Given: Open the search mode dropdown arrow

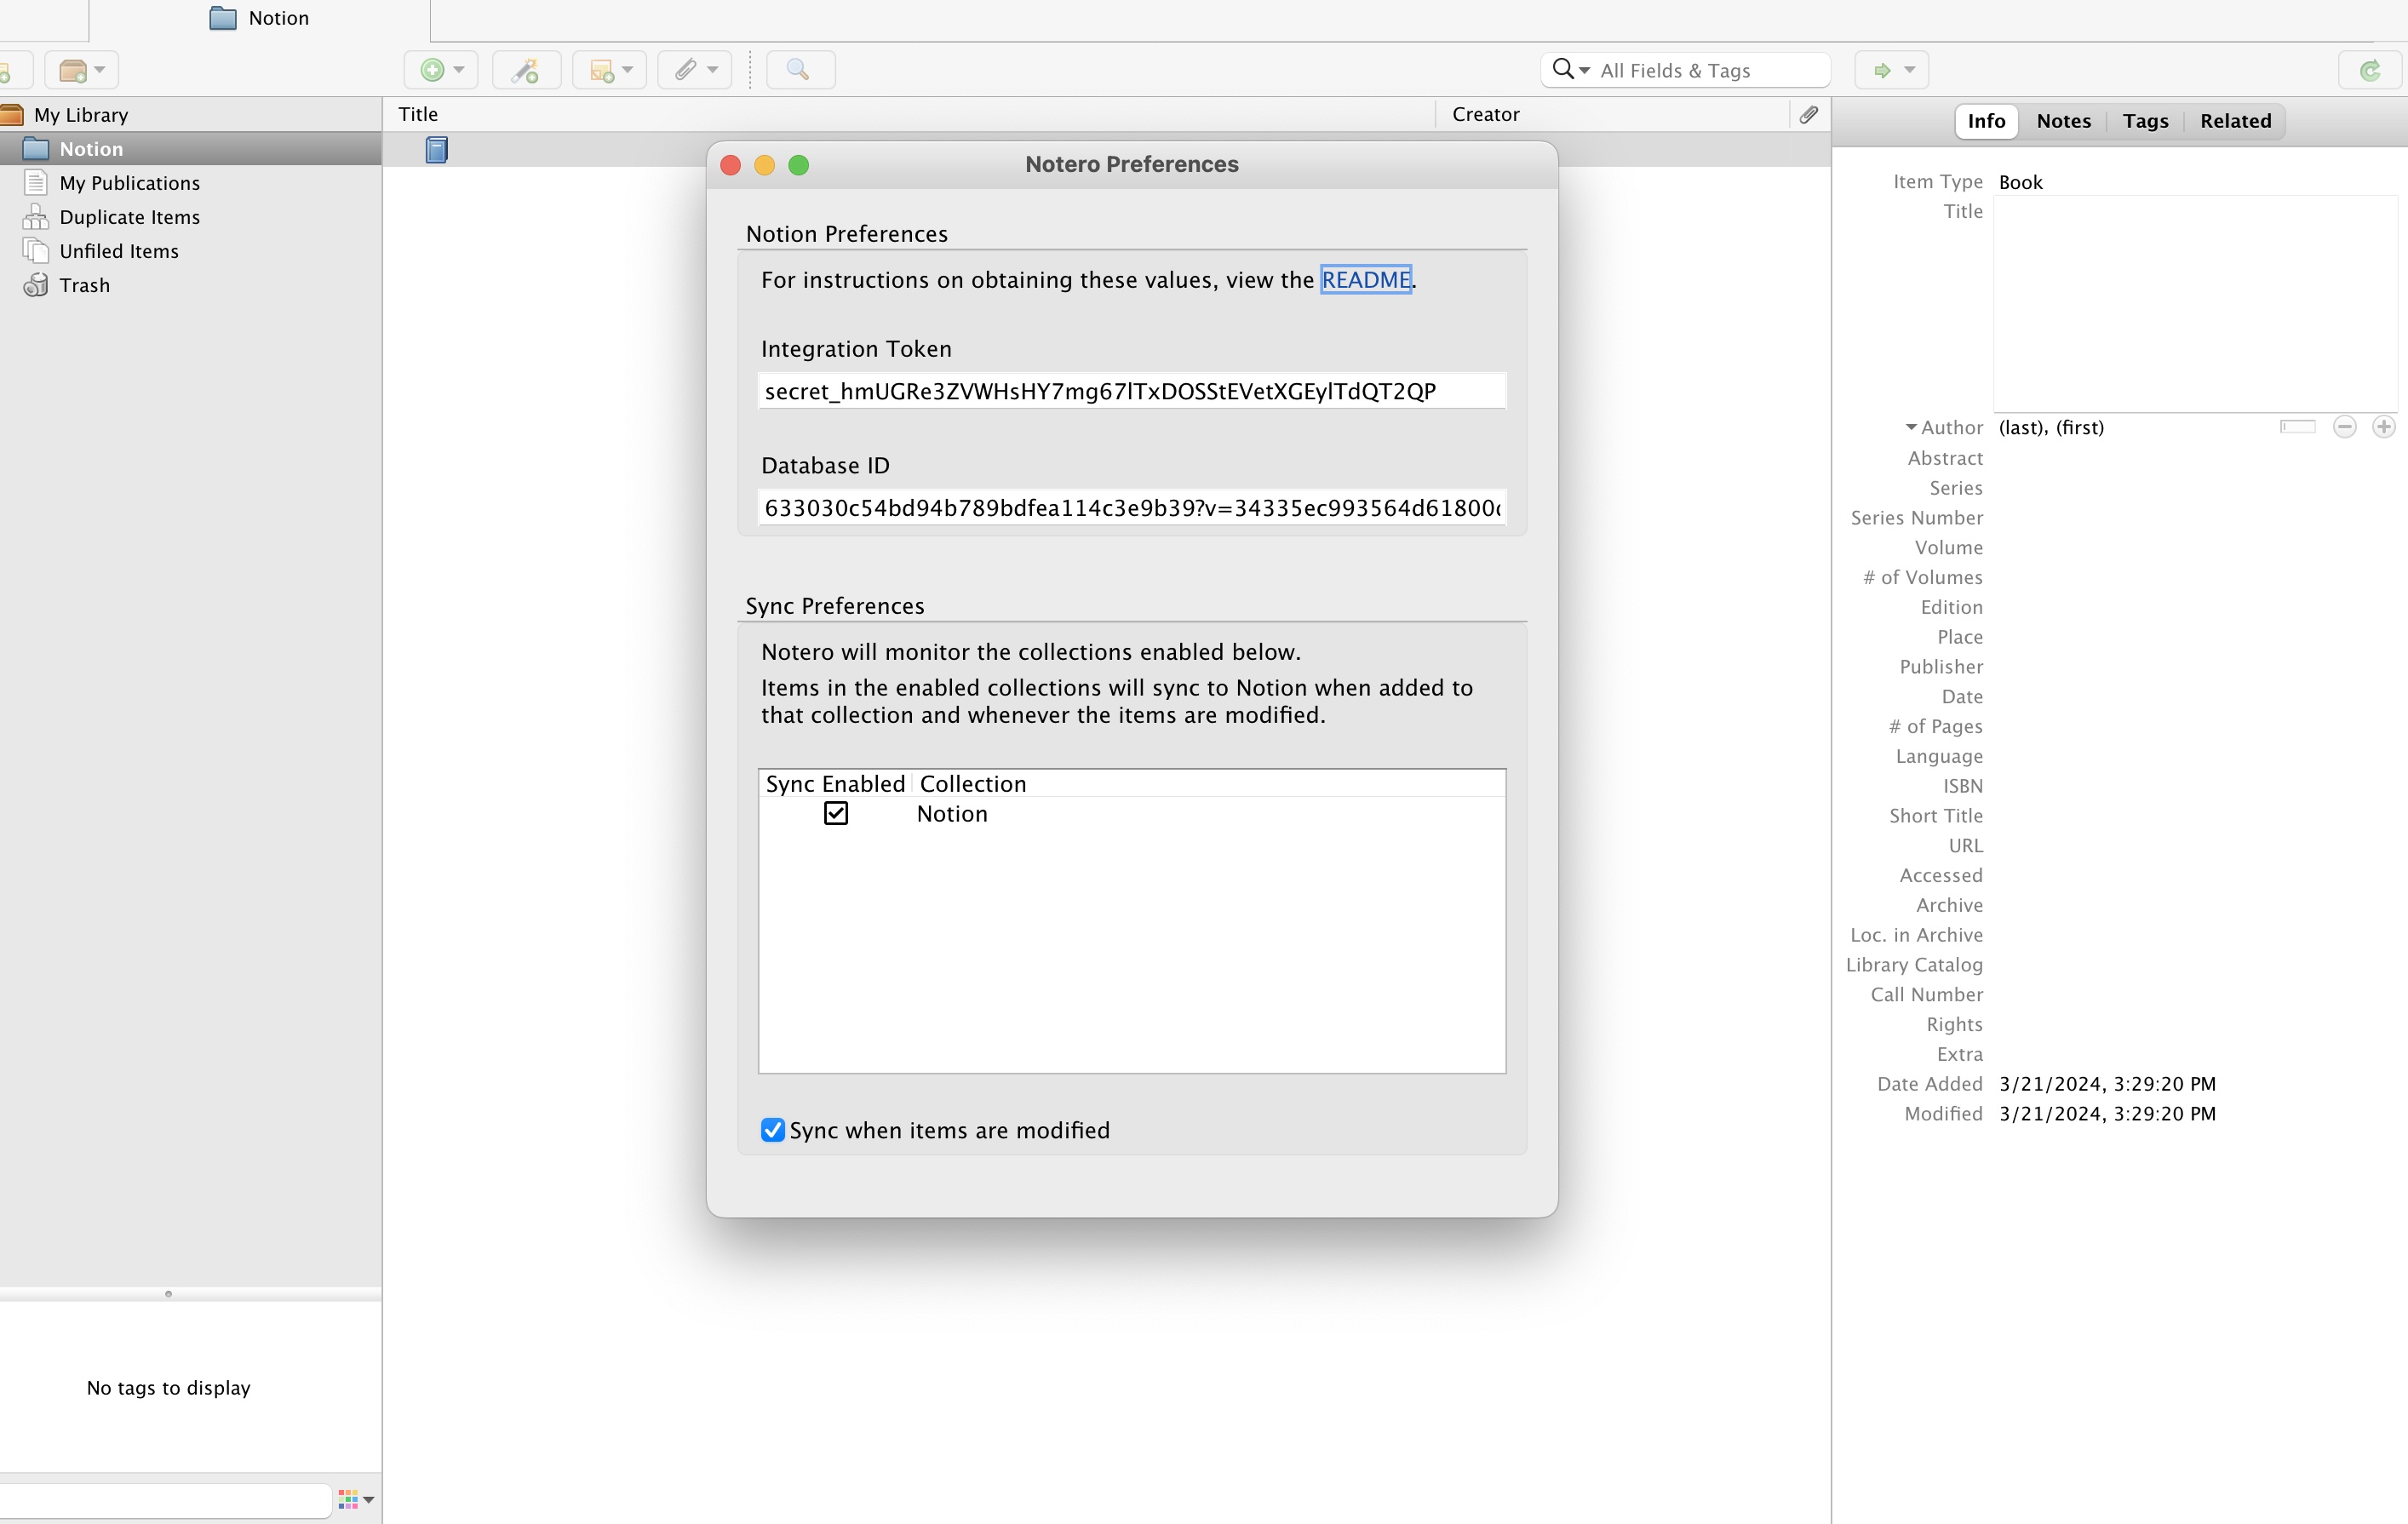Looking at the screenshot, I should tap(1584, 70).
